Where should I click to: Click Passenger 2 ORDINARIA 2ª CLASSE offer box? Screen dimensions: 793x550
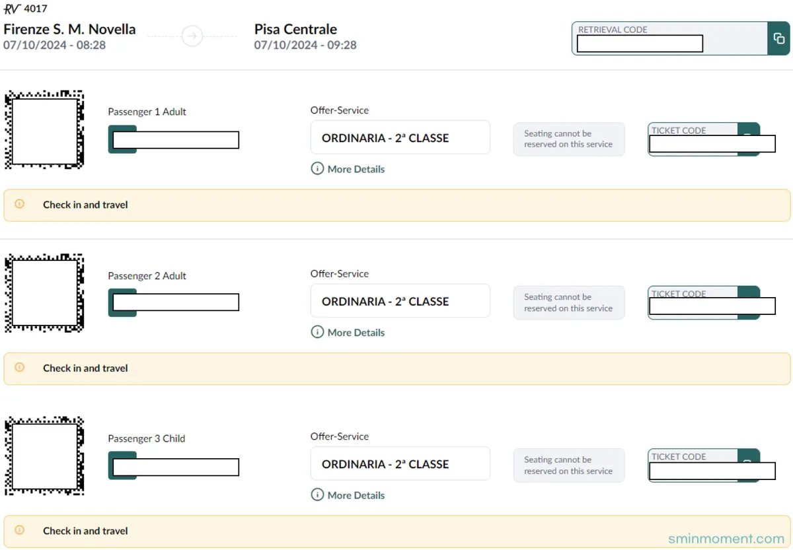coord(400,301)
